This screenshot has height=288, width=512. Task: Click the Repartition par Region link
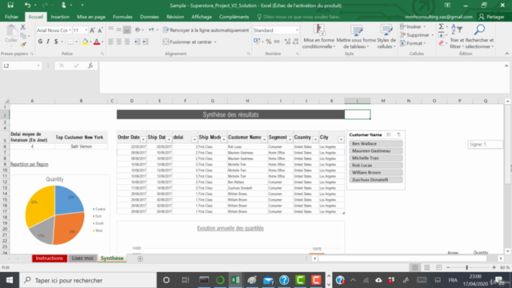coord(30,164)
